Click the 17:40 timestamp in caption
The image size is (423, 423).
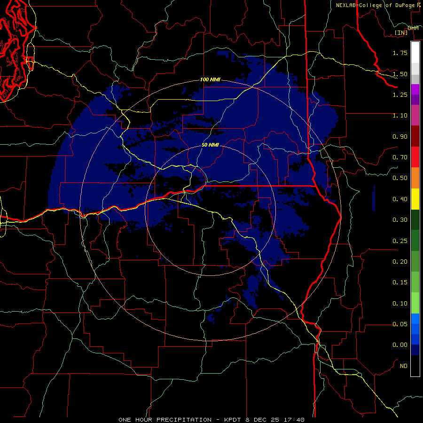[294, 420]
